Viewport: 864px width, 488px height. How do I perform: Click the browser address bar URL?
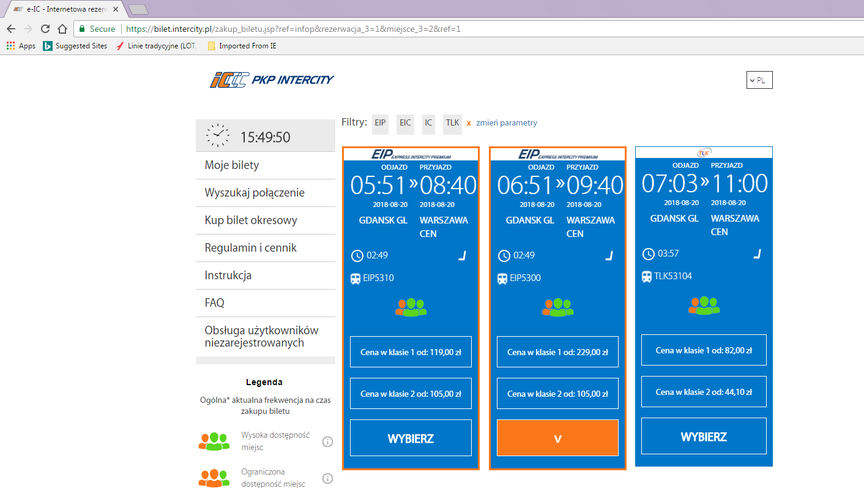(x=294, y=29)
